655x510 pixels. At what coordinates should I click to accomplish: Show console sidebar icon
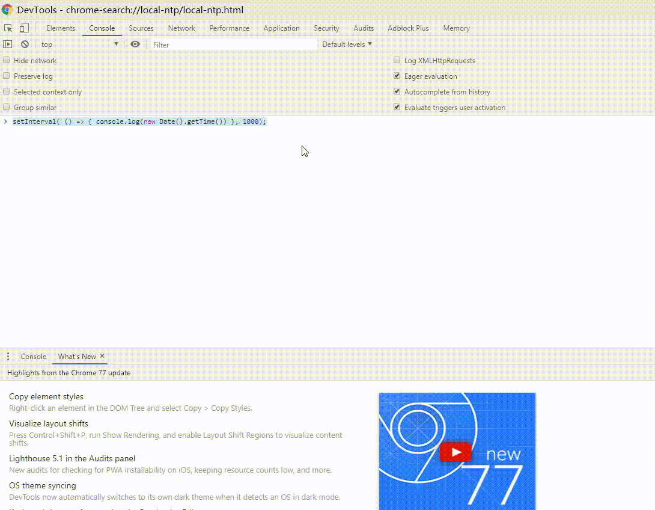tap(8, 45)
